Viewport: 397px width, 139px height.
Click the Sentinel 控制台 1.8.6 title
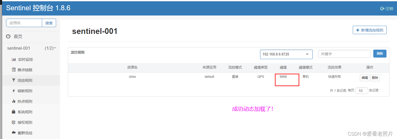point(38,8)
